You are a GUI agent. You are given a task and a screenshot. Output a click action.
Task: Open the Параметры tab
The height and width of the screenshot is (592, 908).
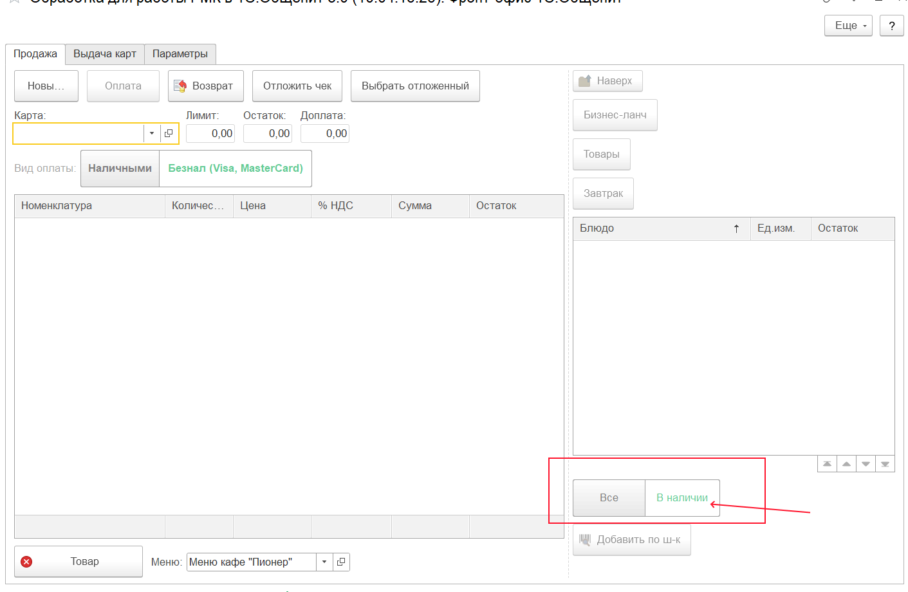click(180, 54)
